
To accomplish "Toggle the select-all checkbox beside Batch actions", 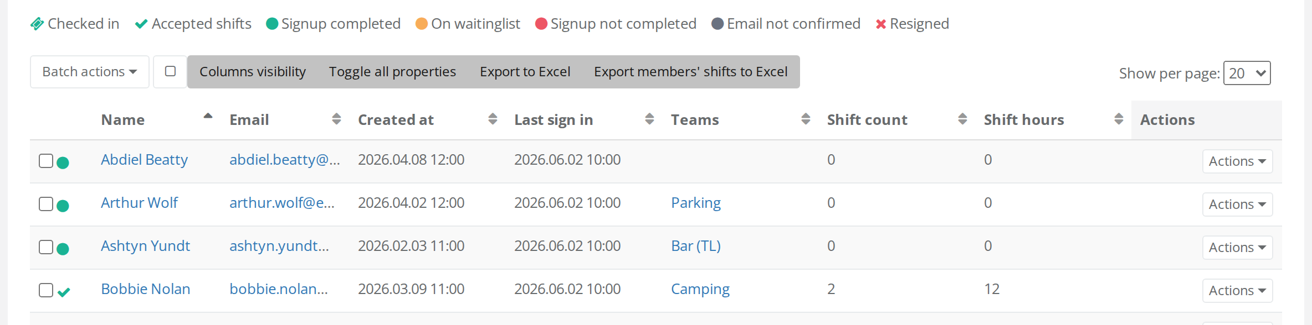I will [x=170, y=71].
